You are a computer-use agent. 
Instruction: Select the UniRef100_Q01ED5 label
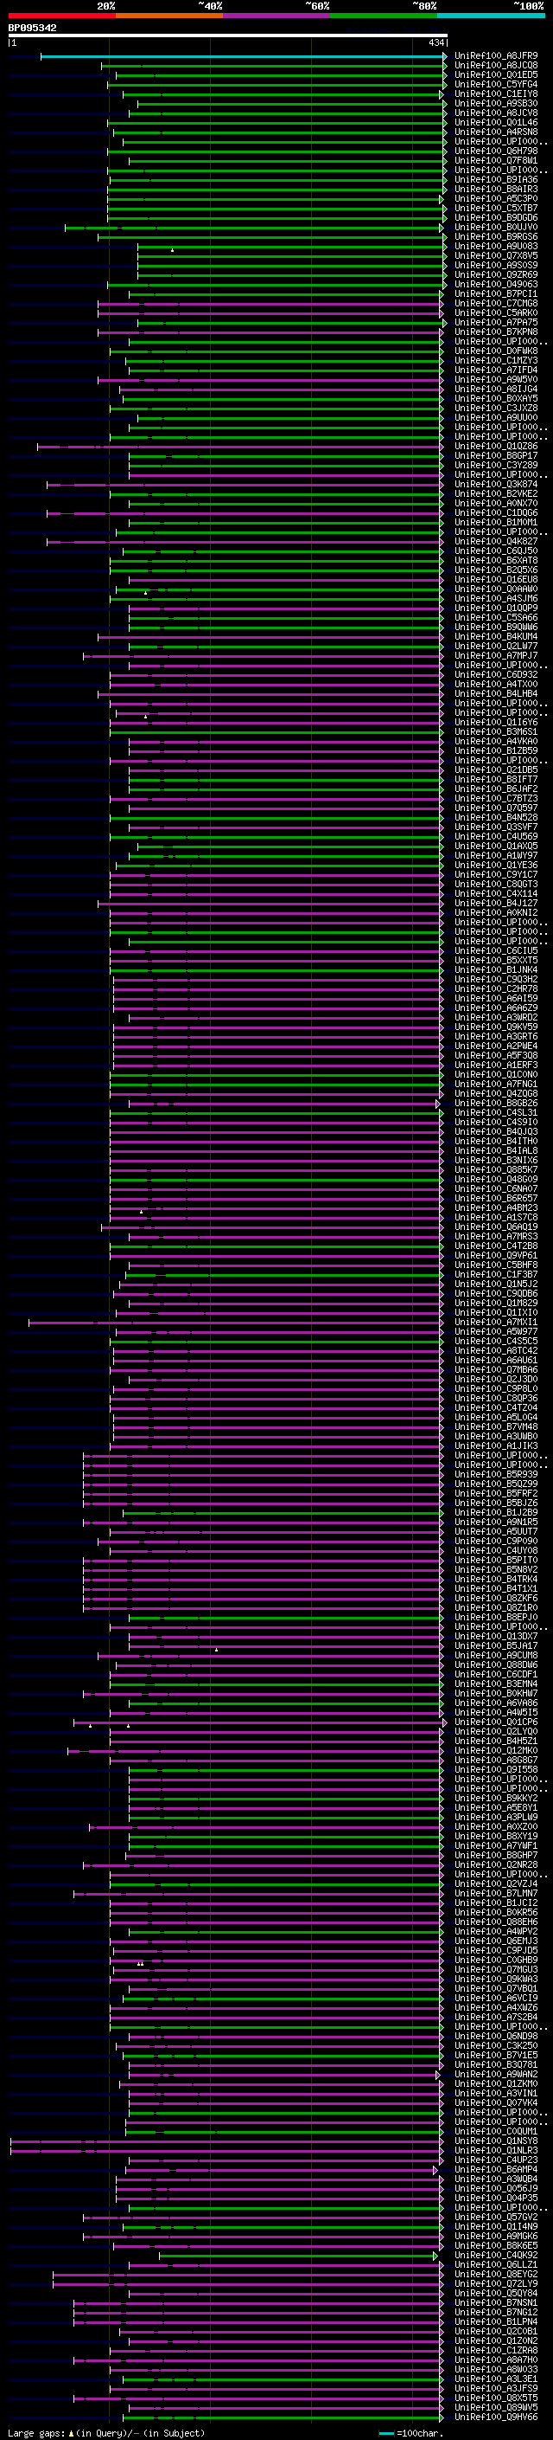[x=496, y=74]
